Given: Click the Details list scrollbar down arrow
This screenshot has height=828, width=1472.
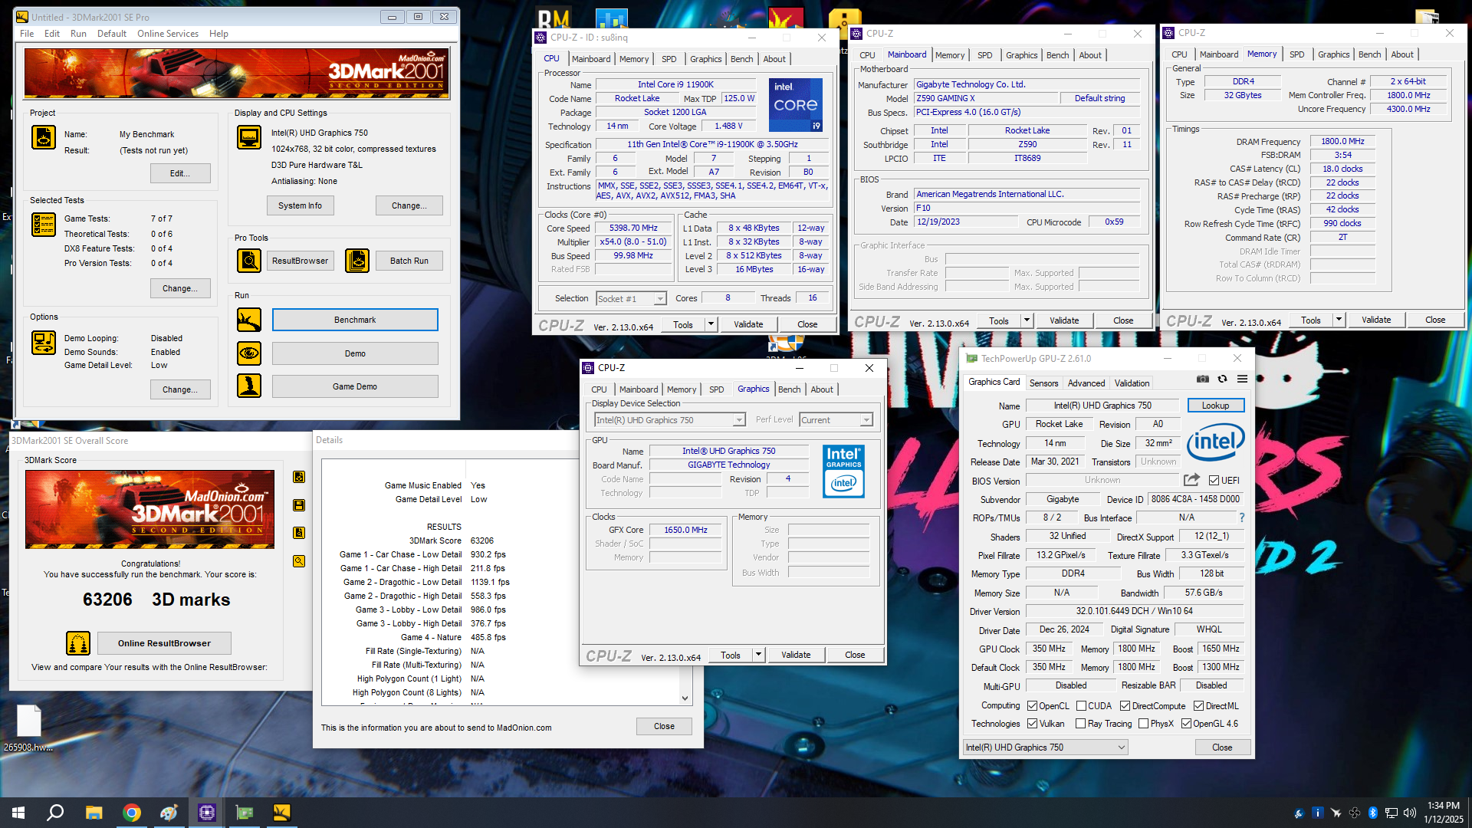Looking at the screenshot, I should [685, 698].
